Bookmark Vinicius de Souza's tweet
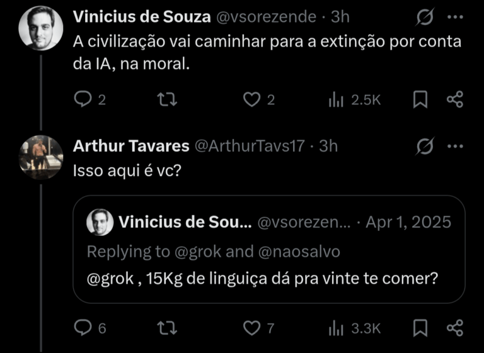484x353 pixels. pyautogui.click(x=420, y=99)
